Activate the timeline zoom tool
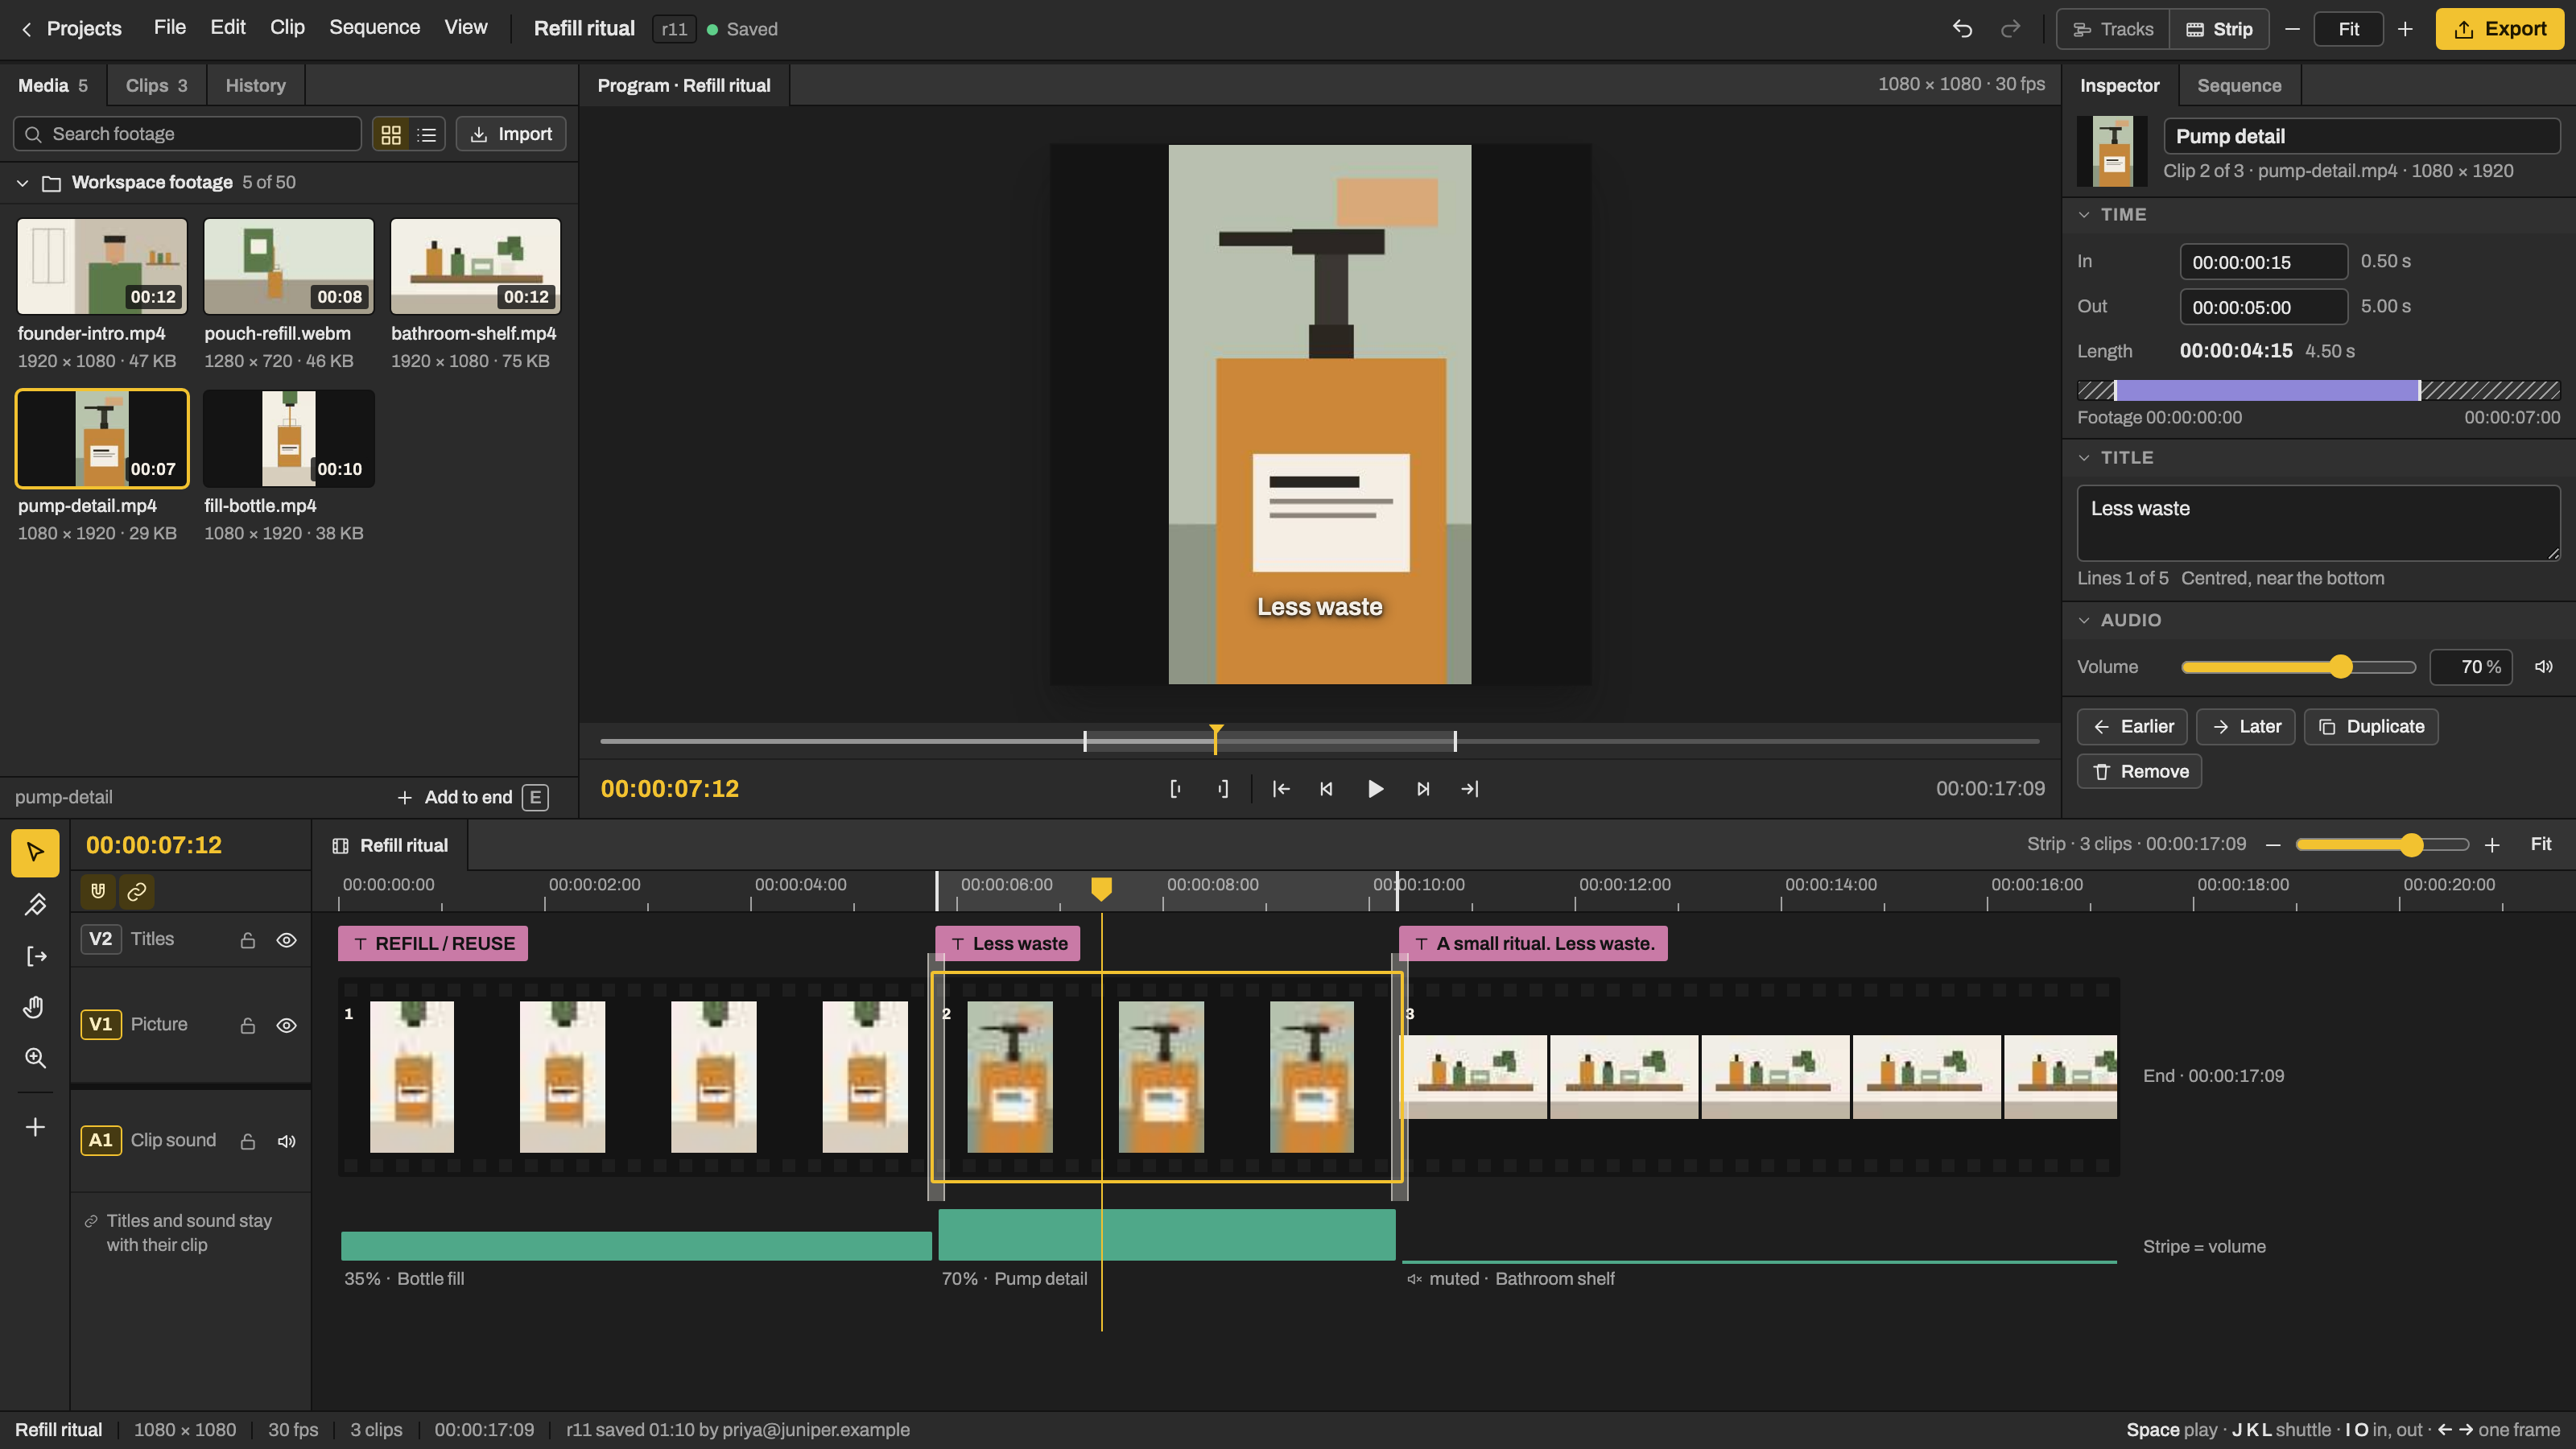 [35, 1058]
